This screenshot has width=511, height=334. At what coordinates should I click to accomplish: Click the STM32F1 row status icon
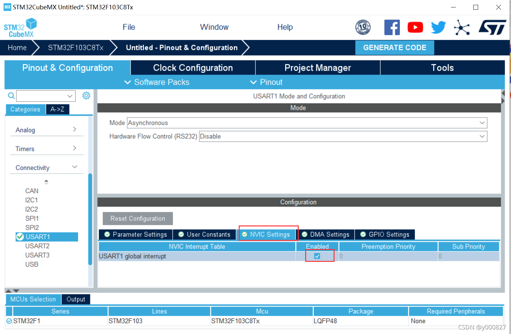(x=9, y=321)
